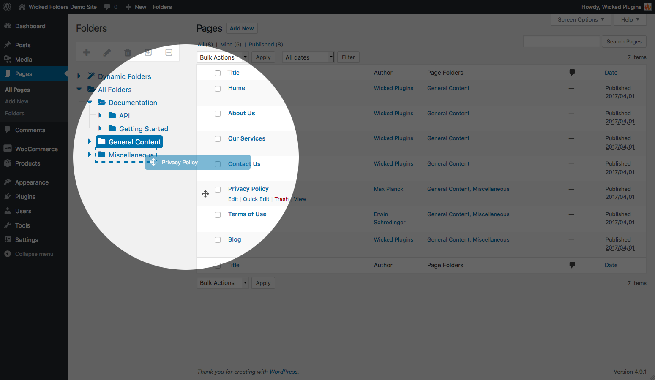Click the expand all folders icon

tap(148, 52)
